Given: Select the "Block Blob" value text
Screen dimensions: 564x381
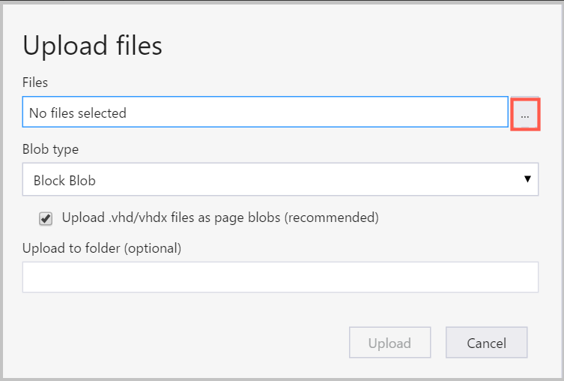Looking at the screenshot, I should pyautogui.click(x=64, y=181).
